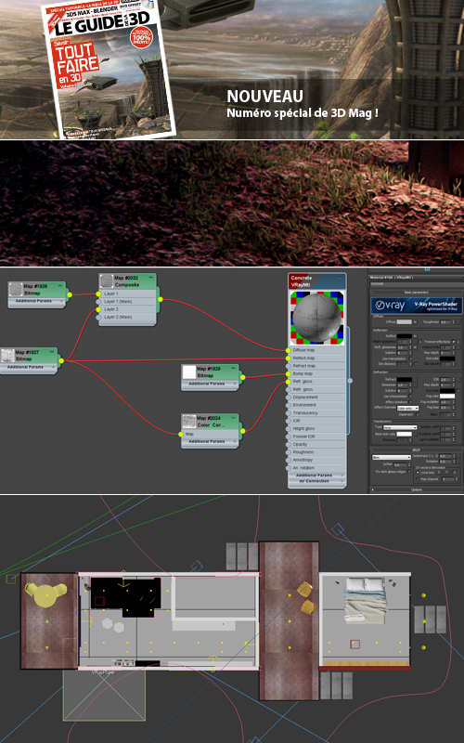Toggle Use interpolation checkbox under Refraction
The width and height of the screenshot is (464, 743).
click(410, 397)
